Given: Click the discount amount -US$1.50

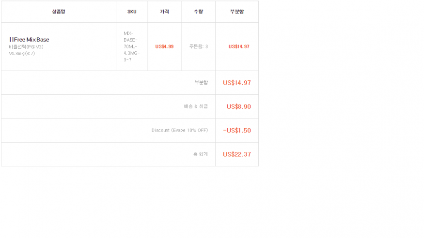Looking at the screenshot, I should click(237, 131).
